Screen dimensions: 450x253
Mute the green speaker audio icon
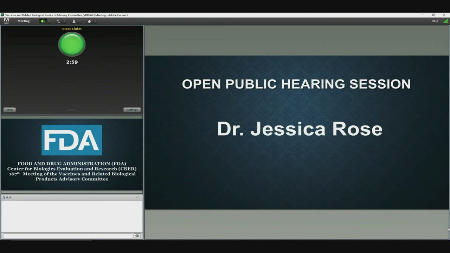pos(43,21)
